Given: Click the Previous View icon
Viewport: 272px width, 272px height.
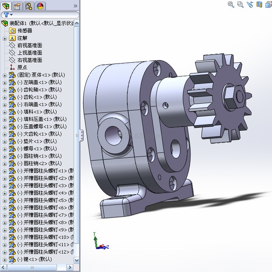Looking at the screenshot, I should [249, 5].
